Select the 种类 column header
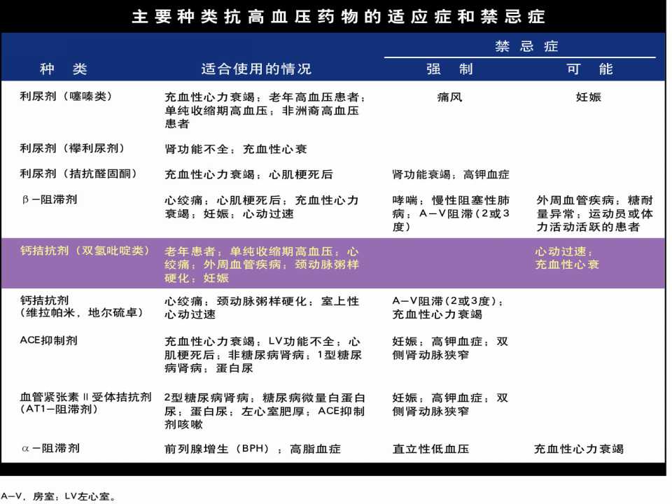The image size is (672, 504). tap(60, 69)
